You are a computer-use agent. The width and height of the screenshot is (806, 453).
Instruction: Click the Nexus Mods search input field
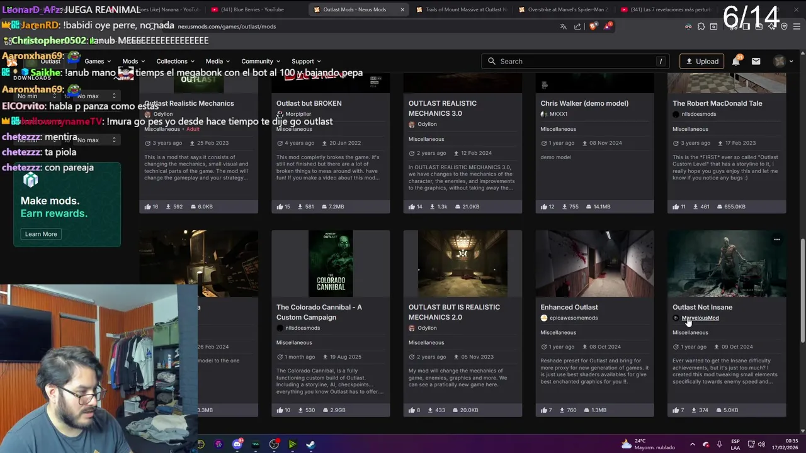576,61
